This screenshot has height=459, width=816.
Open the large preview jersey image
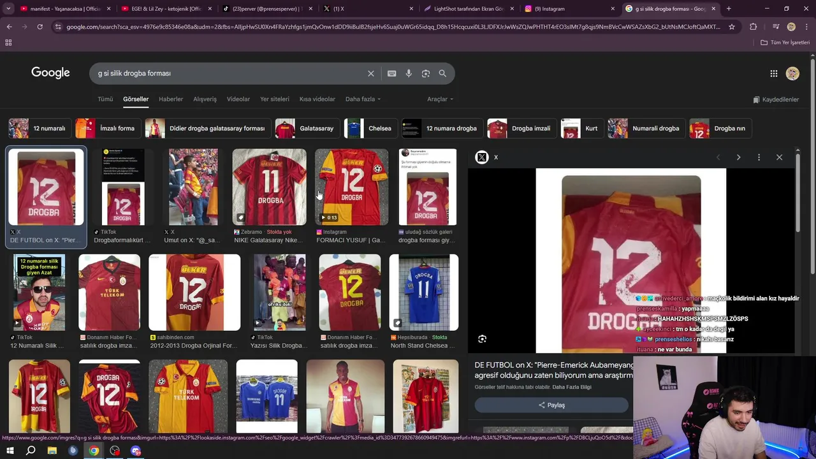pyautogui.click(x=630, y=260)
